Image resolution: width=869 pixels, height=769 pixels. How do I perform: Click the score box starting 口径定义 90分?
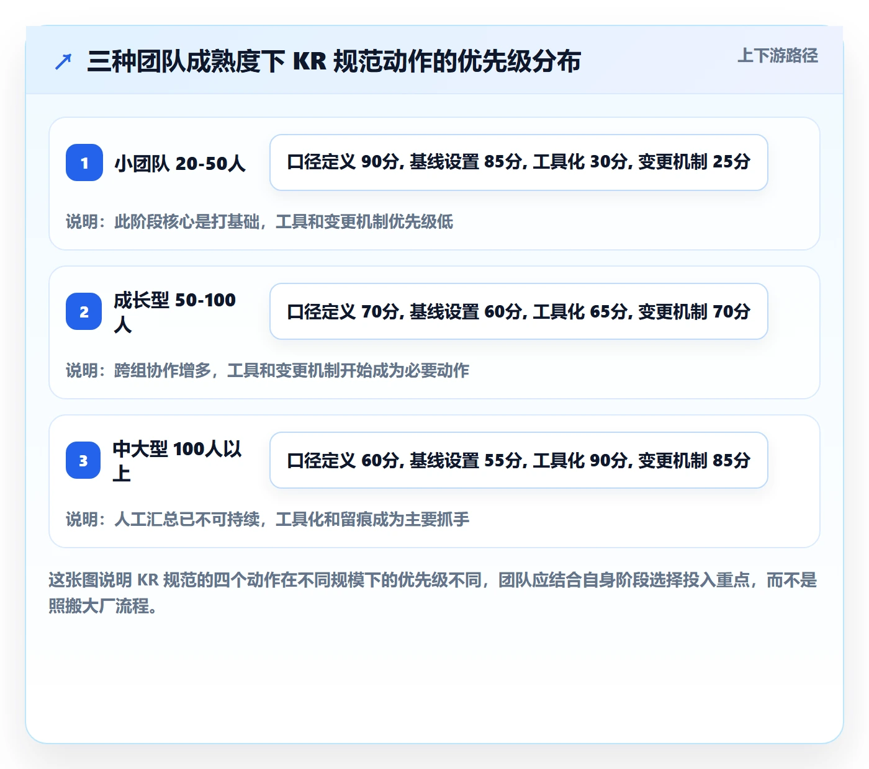click(x=519, y=162)
